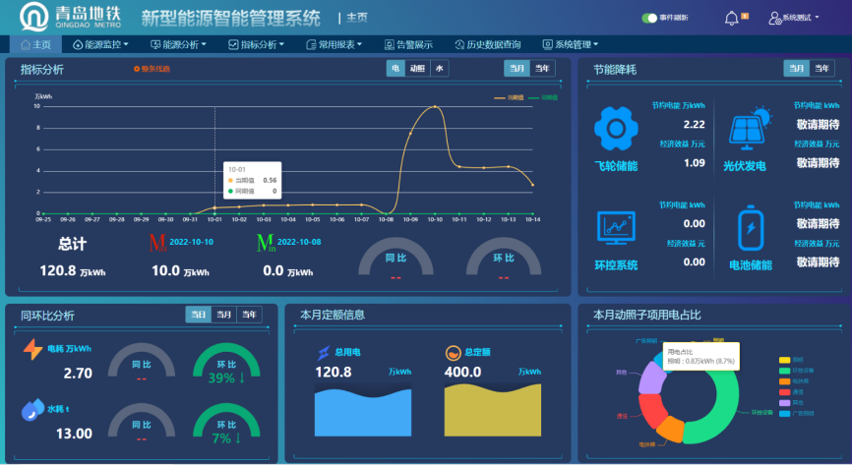Toggle the 事件刷新 switch
The width and height of the screenshot is (852, 465).
pyautogui.click(x=649, y=18)
